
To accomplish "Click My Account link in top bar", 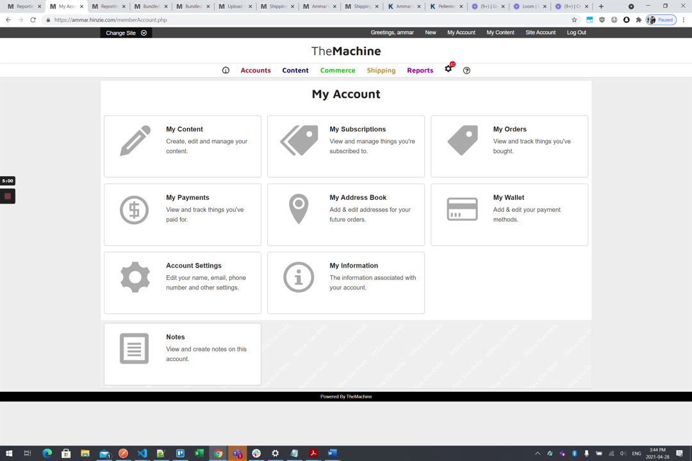I will point(461,33).
